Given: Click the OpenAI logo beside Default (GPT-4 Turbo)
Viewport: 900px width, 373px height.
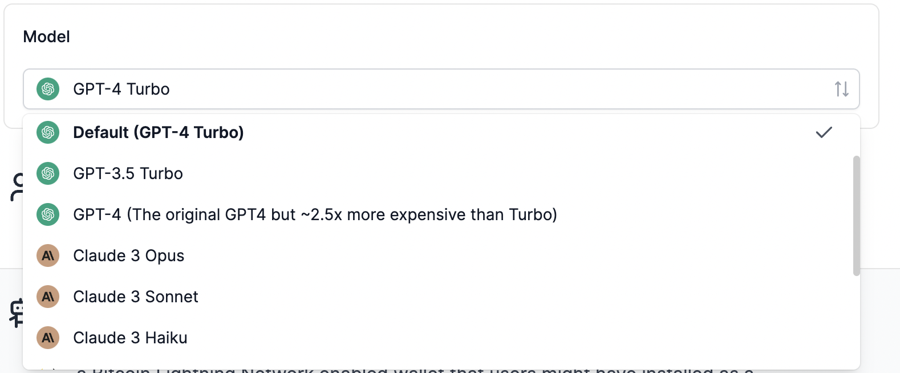Looking at the screenshot, I should click(48, 132).
